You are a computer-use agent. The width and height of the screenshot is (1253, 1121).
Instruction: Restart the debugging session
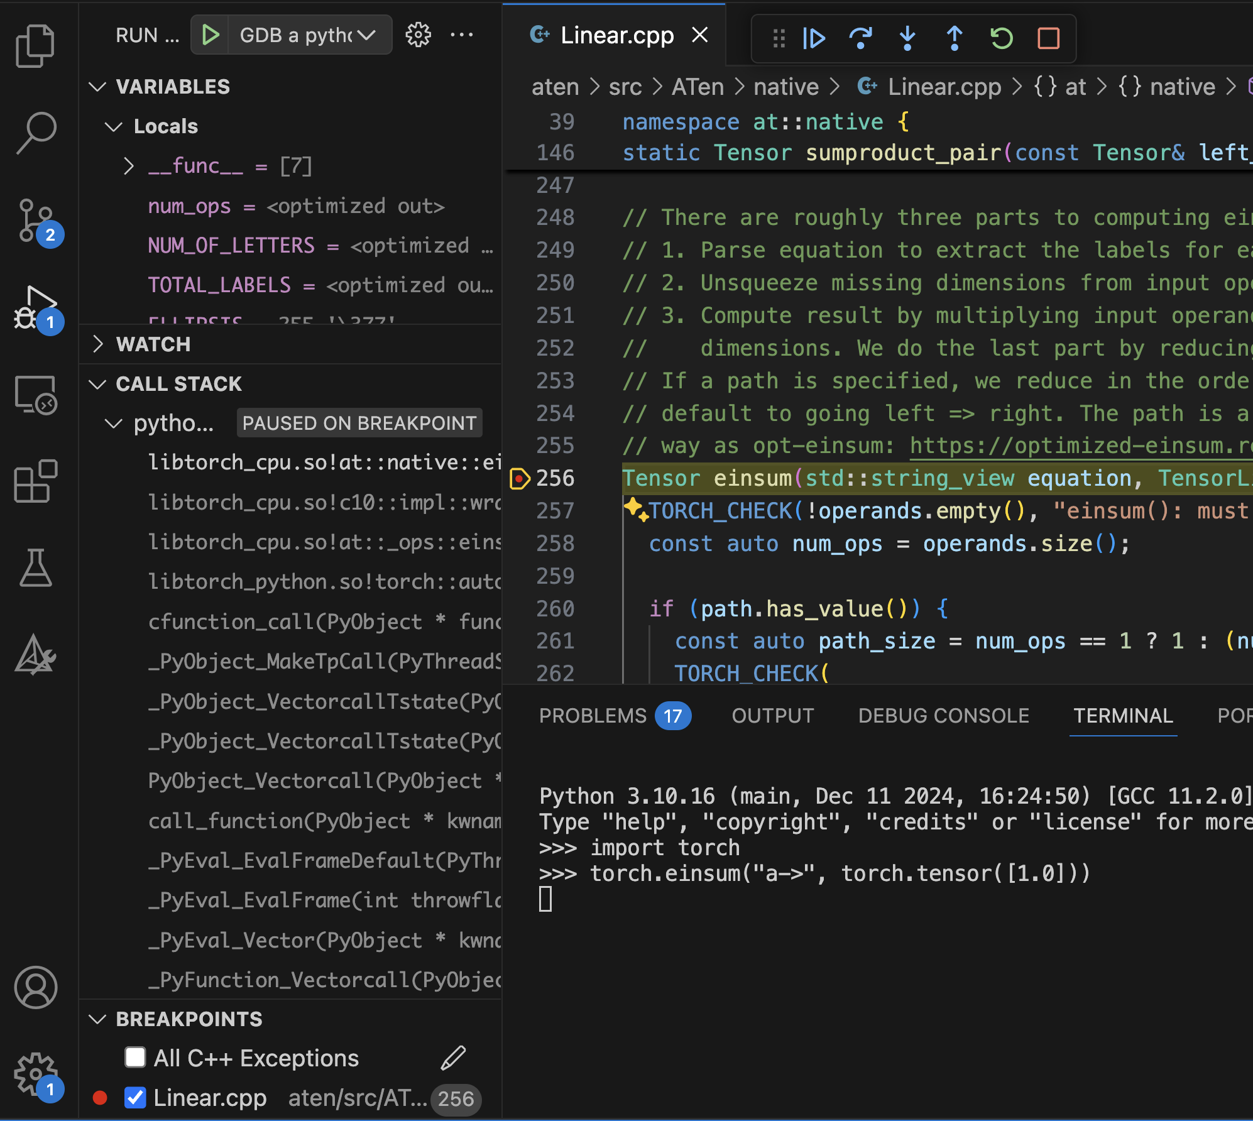(x=1002, y=38)
